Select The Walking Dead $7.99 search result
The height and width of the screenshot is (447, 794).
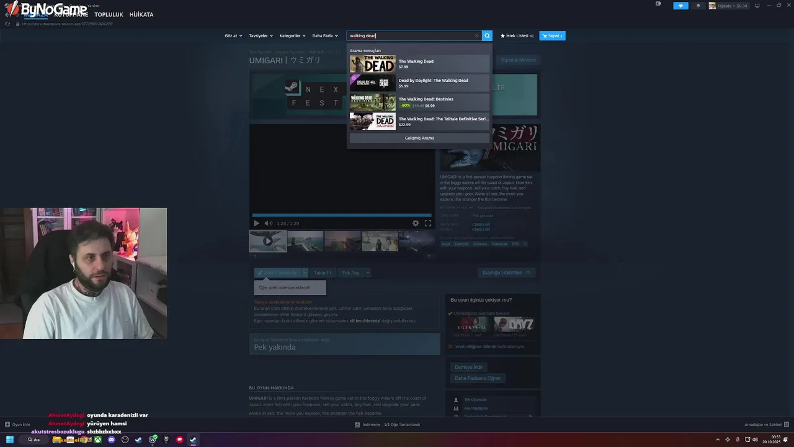[419, 64]
